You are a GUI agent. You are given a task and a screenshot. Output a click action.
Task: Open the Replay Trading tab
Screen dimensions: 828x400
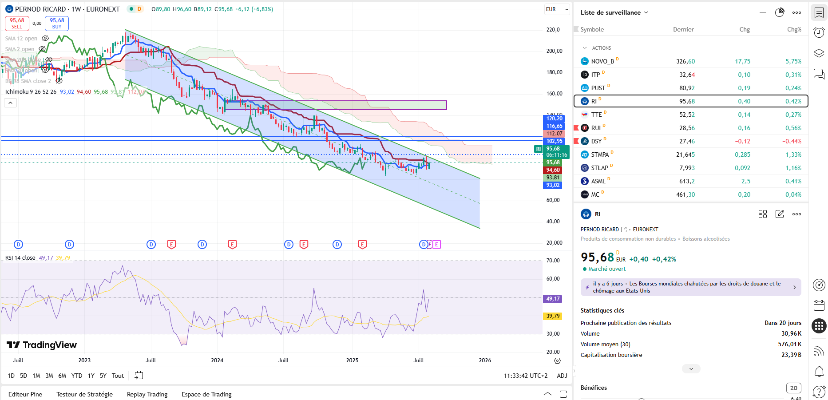[x=147, y=394]
